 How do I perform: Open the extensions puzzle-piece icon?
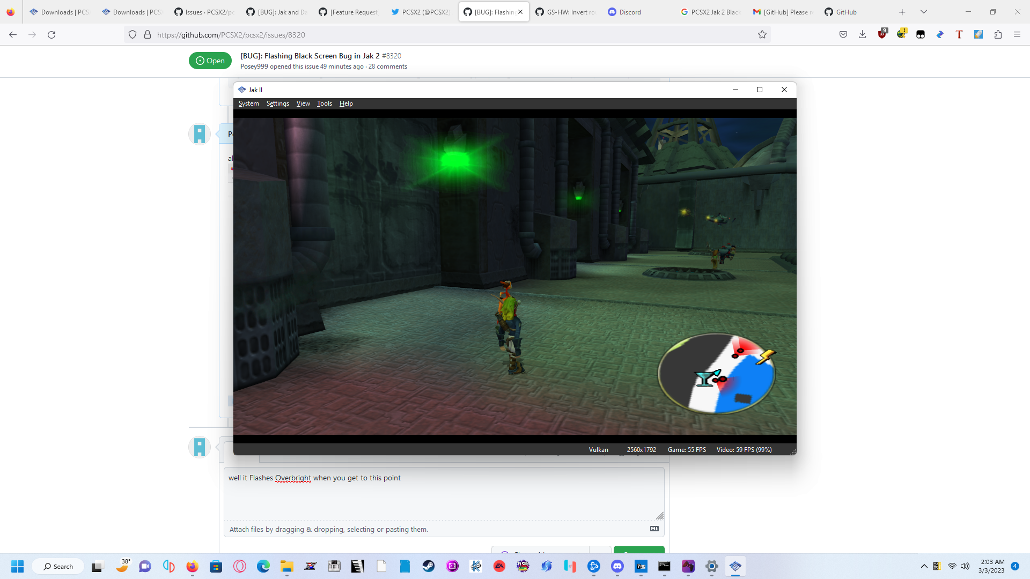point(998,34)
